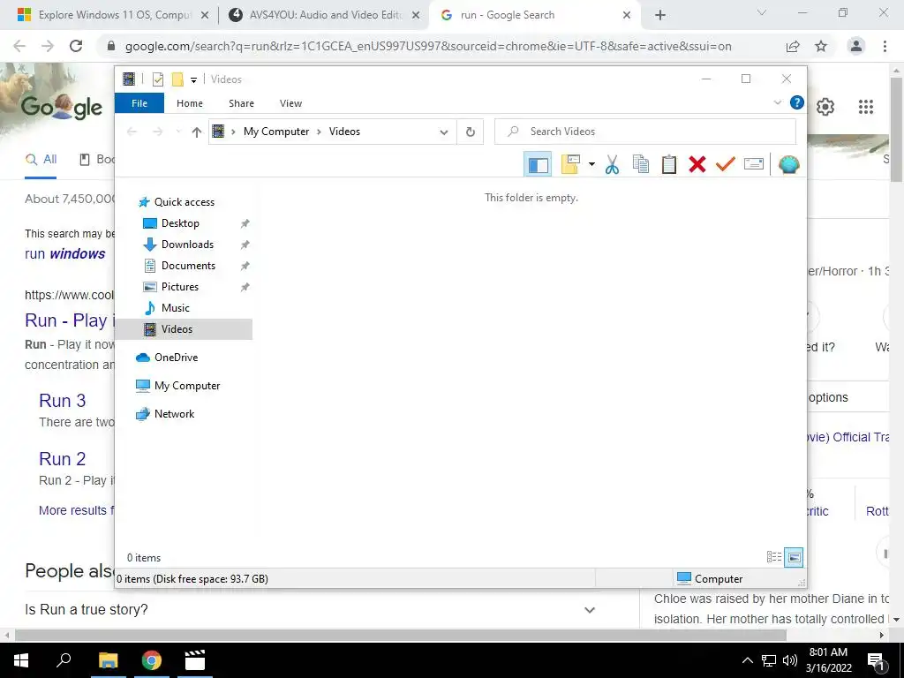Click the video clapperboard taskbar icon

pyautogui.click(x=195, y=660)
